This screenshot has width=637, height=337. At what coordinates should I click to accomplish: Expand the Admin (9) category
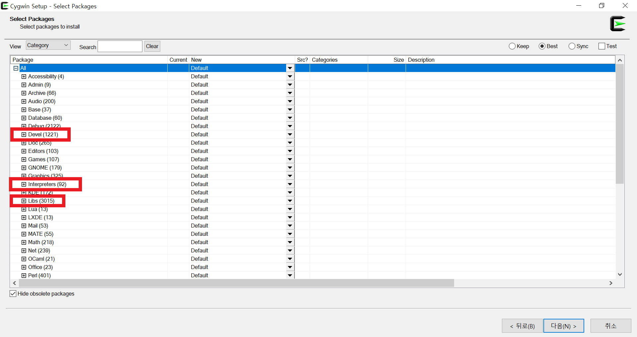click(24, 85)
